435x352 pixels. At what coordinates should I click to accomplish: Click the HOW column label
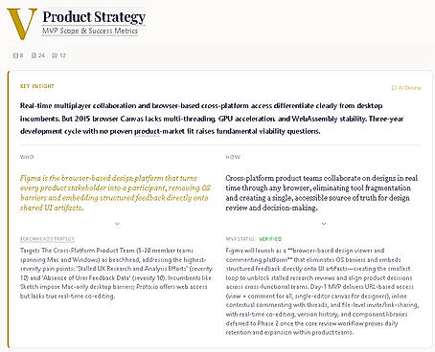pyautogui.click(x=233, y=157)
